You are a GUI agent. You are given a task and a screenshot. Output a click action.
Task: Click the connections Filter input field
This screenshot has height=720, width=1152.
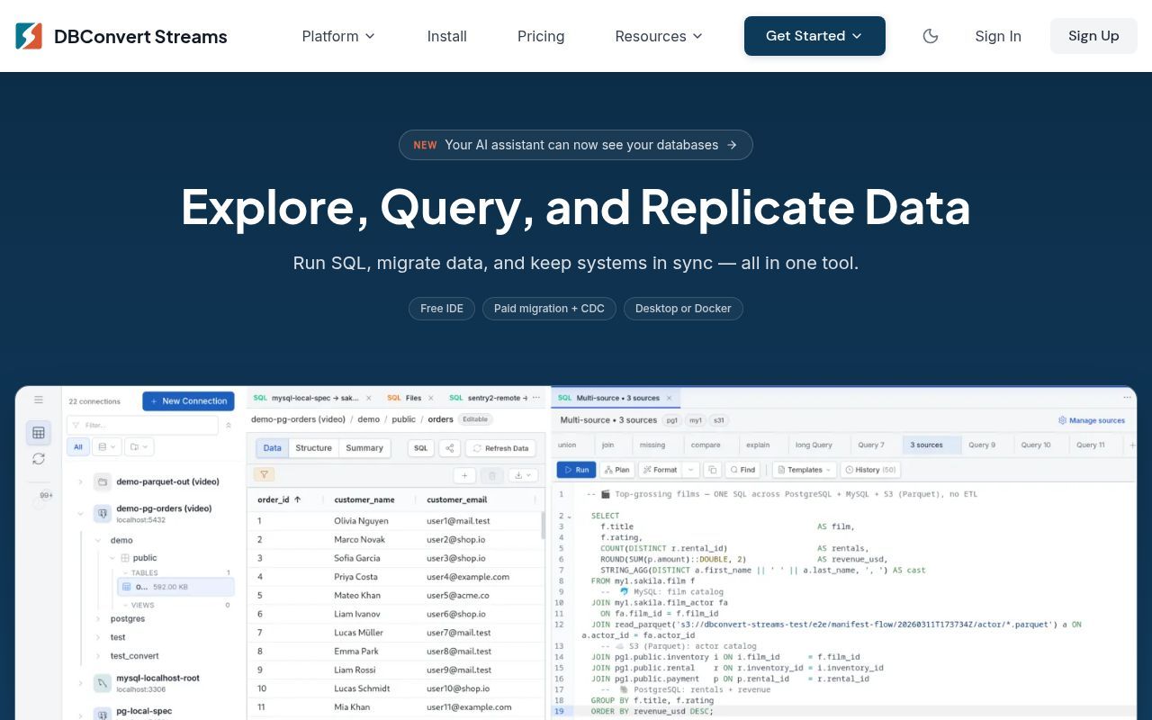(142, 425)
